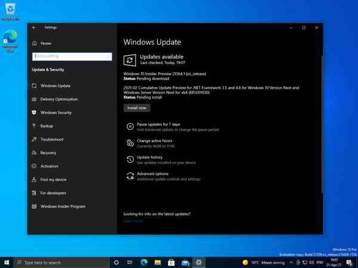The image size is (358, 268).
Task: Click the KB5001030 cumulative update text
Action: click(x=211, y=91)
